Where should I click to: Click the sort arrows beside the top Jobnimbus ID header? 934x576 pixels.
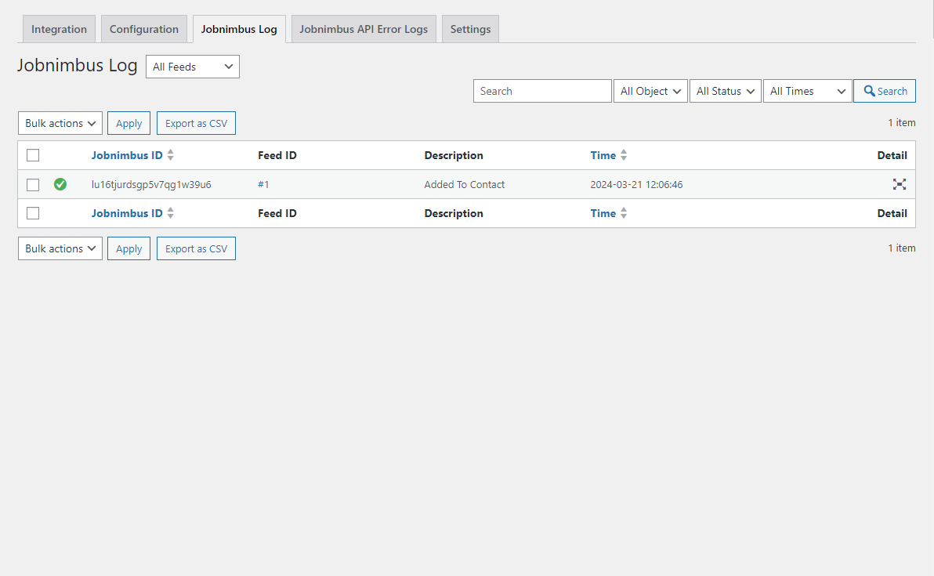(x=170, y=155)
